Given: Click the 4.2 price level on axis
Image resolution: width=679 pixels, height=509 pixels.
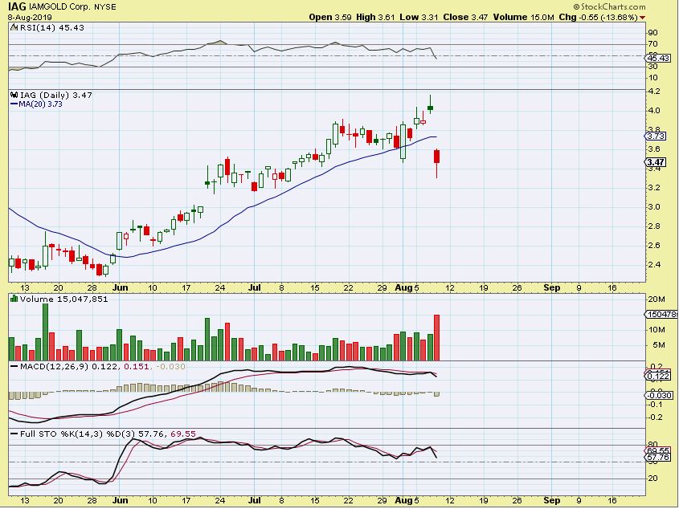Looking at the screenshot, I should [x=654, y=92].
